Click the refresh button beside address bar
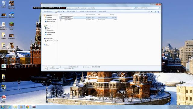The image size is (193, 109). tap(134, 8)
